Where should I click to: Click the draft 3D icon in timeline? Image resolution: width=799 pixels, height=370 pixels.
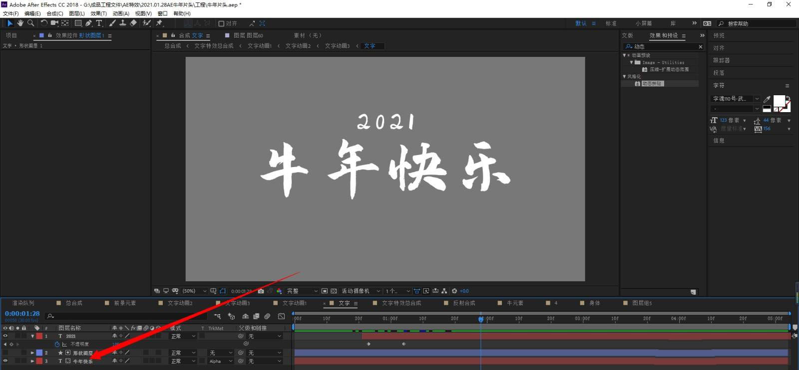pyautogui.click(x=231, y=316)
